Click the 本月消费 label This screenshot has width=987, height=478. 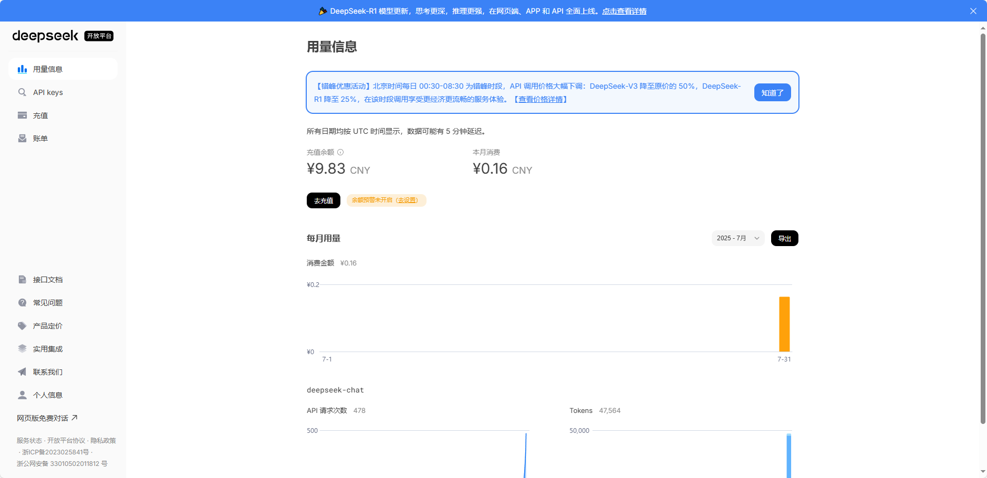[486, 152]
